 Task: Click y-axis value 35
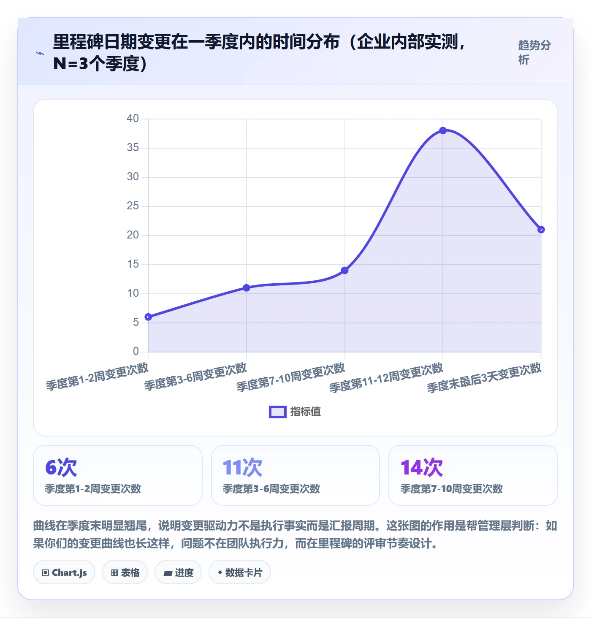(x=133, y=148)
